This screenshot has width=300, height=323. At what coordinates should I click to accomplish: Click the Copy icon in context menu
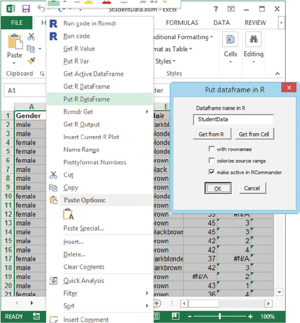(x=53, y=188)
